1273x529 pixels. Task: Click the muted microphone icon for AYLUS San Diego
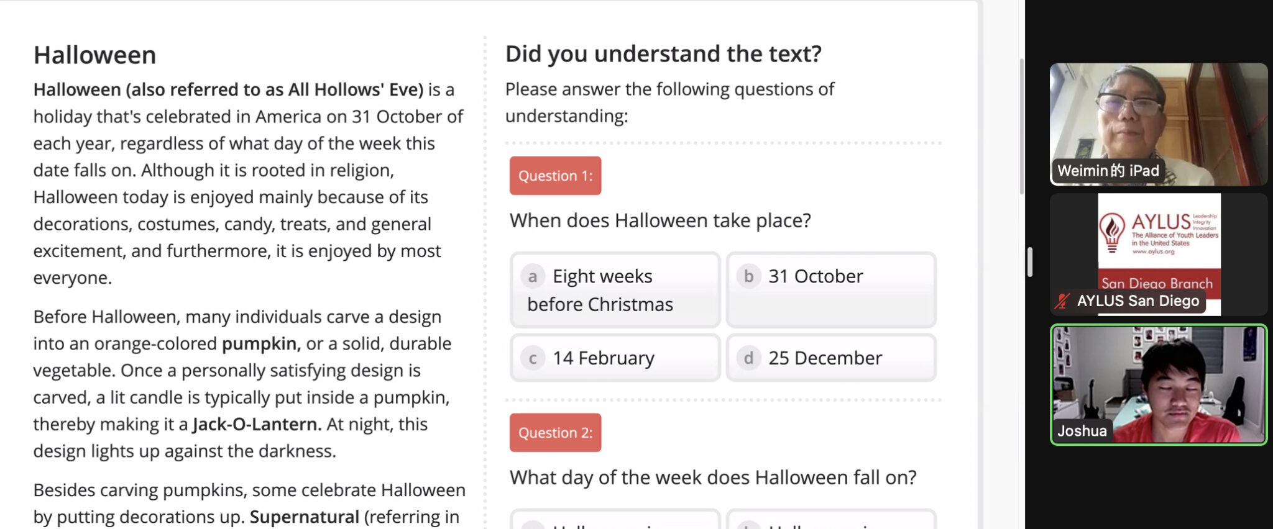(1062, 301)
